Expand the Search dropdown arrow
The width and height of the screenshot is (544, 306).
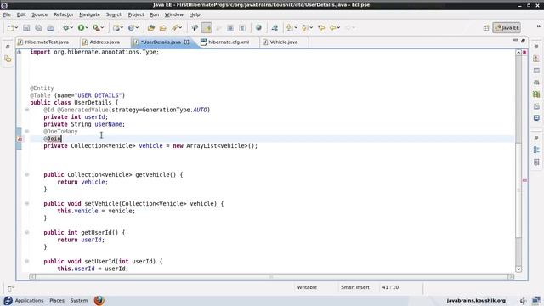(181, 28)
